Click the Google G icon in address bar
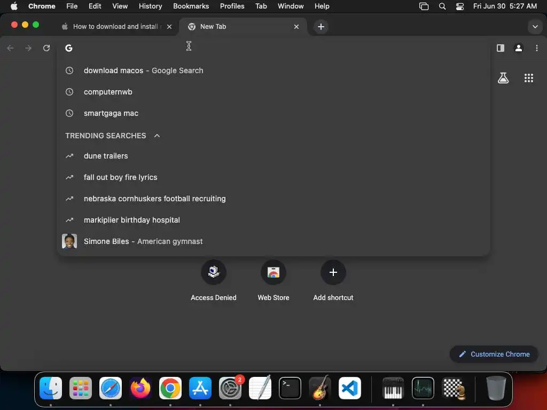Screen dimensions: 547x410 pos(69,48)
